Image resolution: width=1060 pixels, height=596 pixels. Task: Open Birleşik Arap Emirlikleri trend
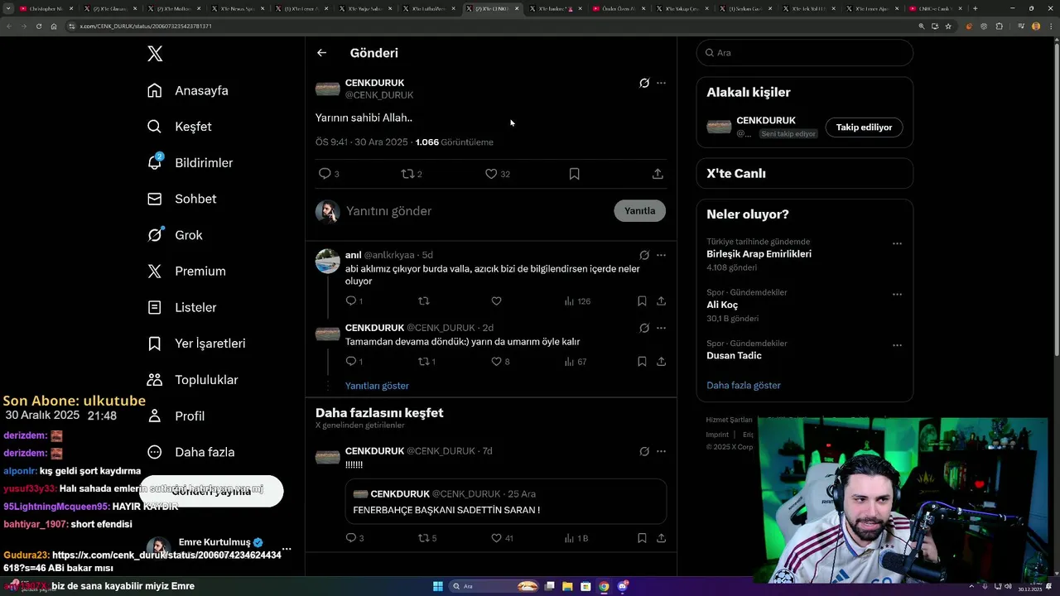759,254
